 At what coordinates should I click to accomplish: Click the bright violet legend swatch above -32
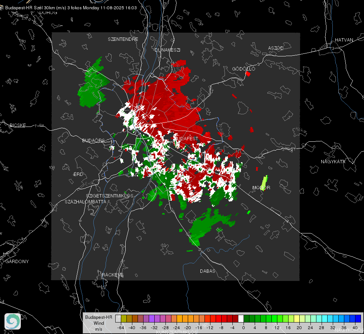point(152,318)
